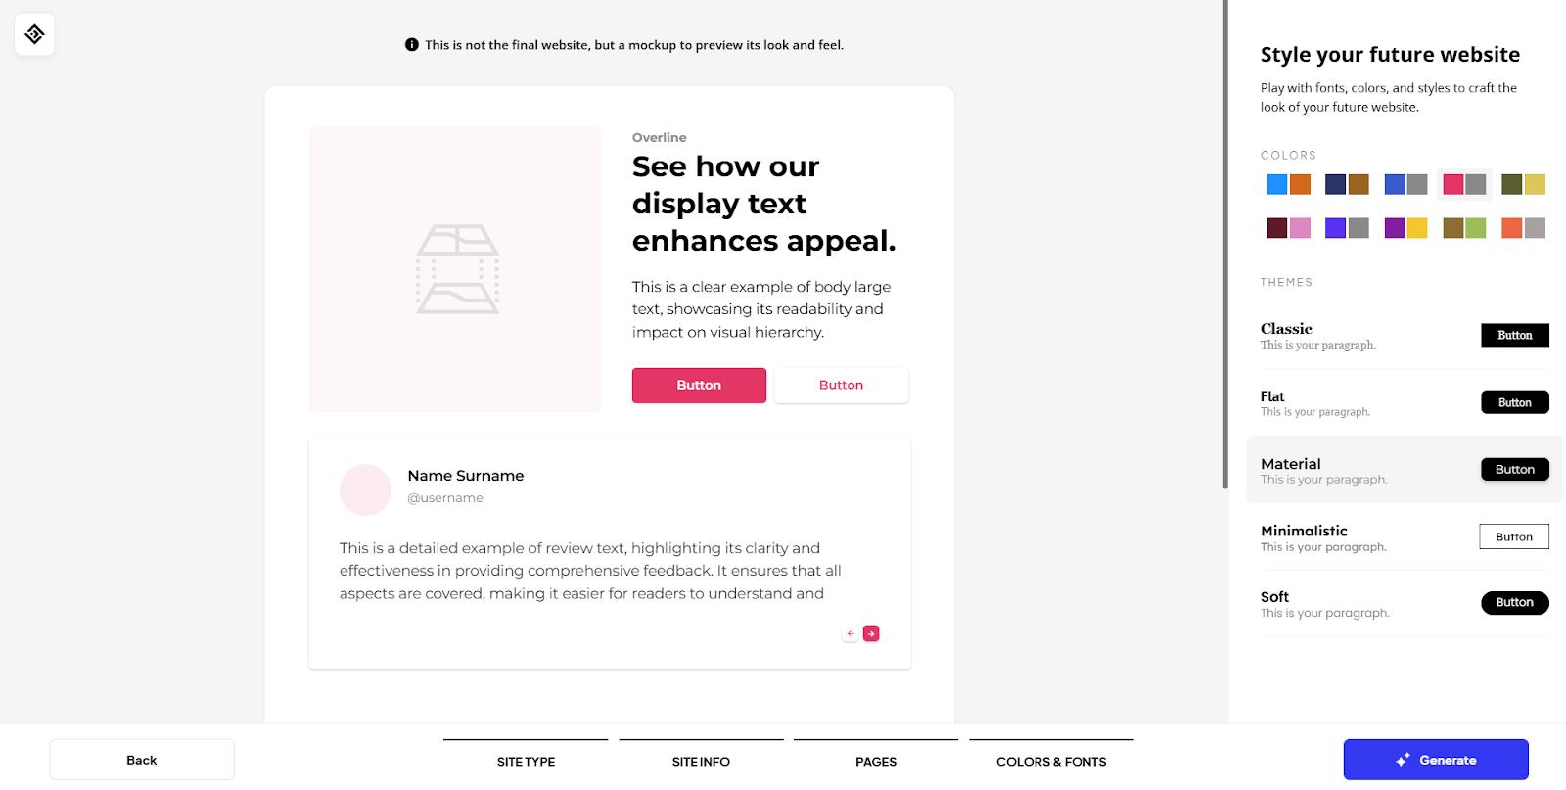This screenshot has width=1566, height=790.
Task: Click the previous arrow in review card
Action: 851,633
